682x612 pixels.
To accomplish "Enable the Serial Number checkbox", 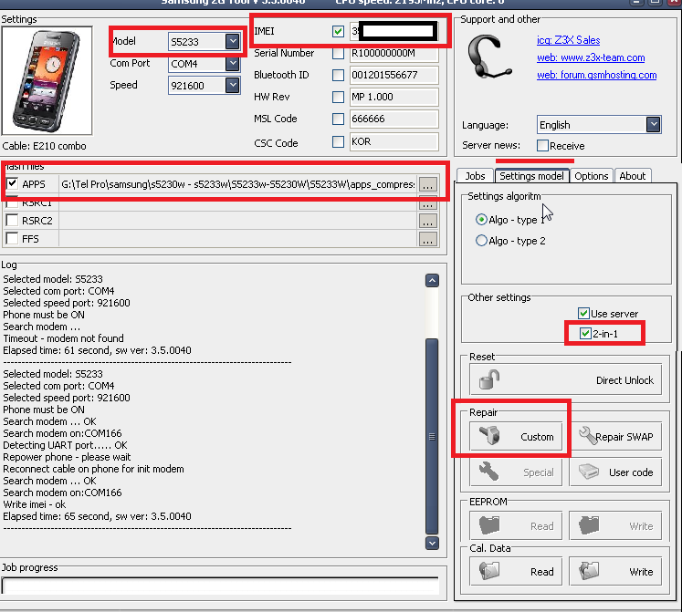I will coord(338,53).
